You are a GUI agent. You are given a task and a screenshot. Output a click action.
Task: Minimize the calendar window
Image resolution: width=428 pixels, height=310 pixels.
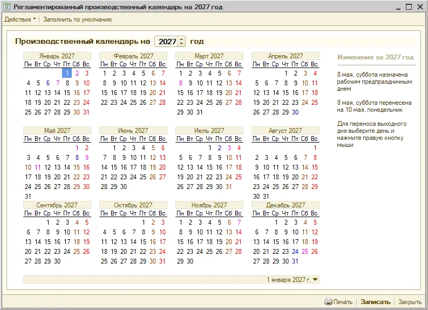[398, 8]
